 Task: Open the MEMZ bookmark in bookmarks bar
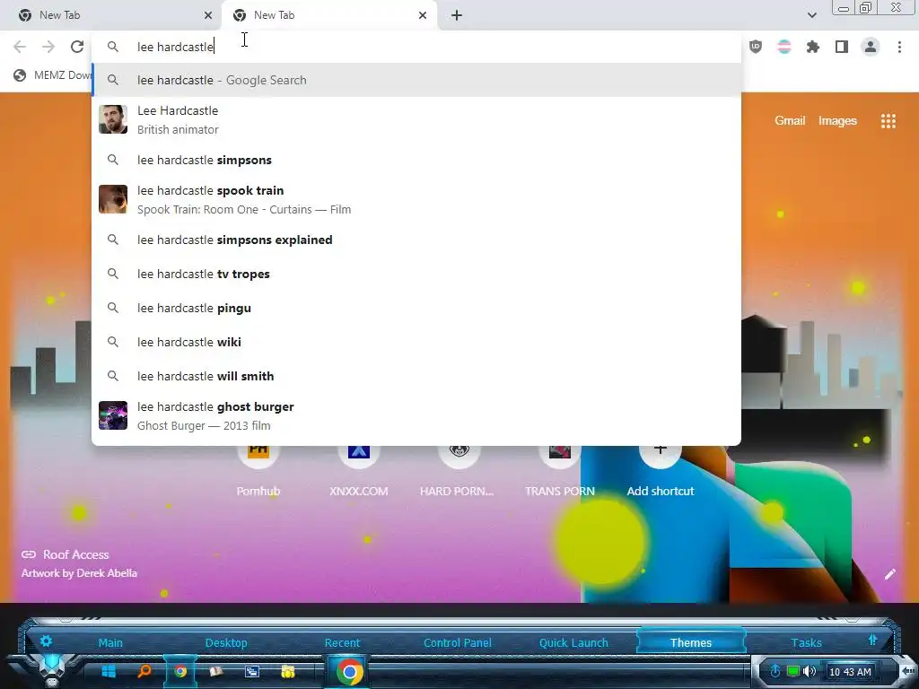coord(53,75)
